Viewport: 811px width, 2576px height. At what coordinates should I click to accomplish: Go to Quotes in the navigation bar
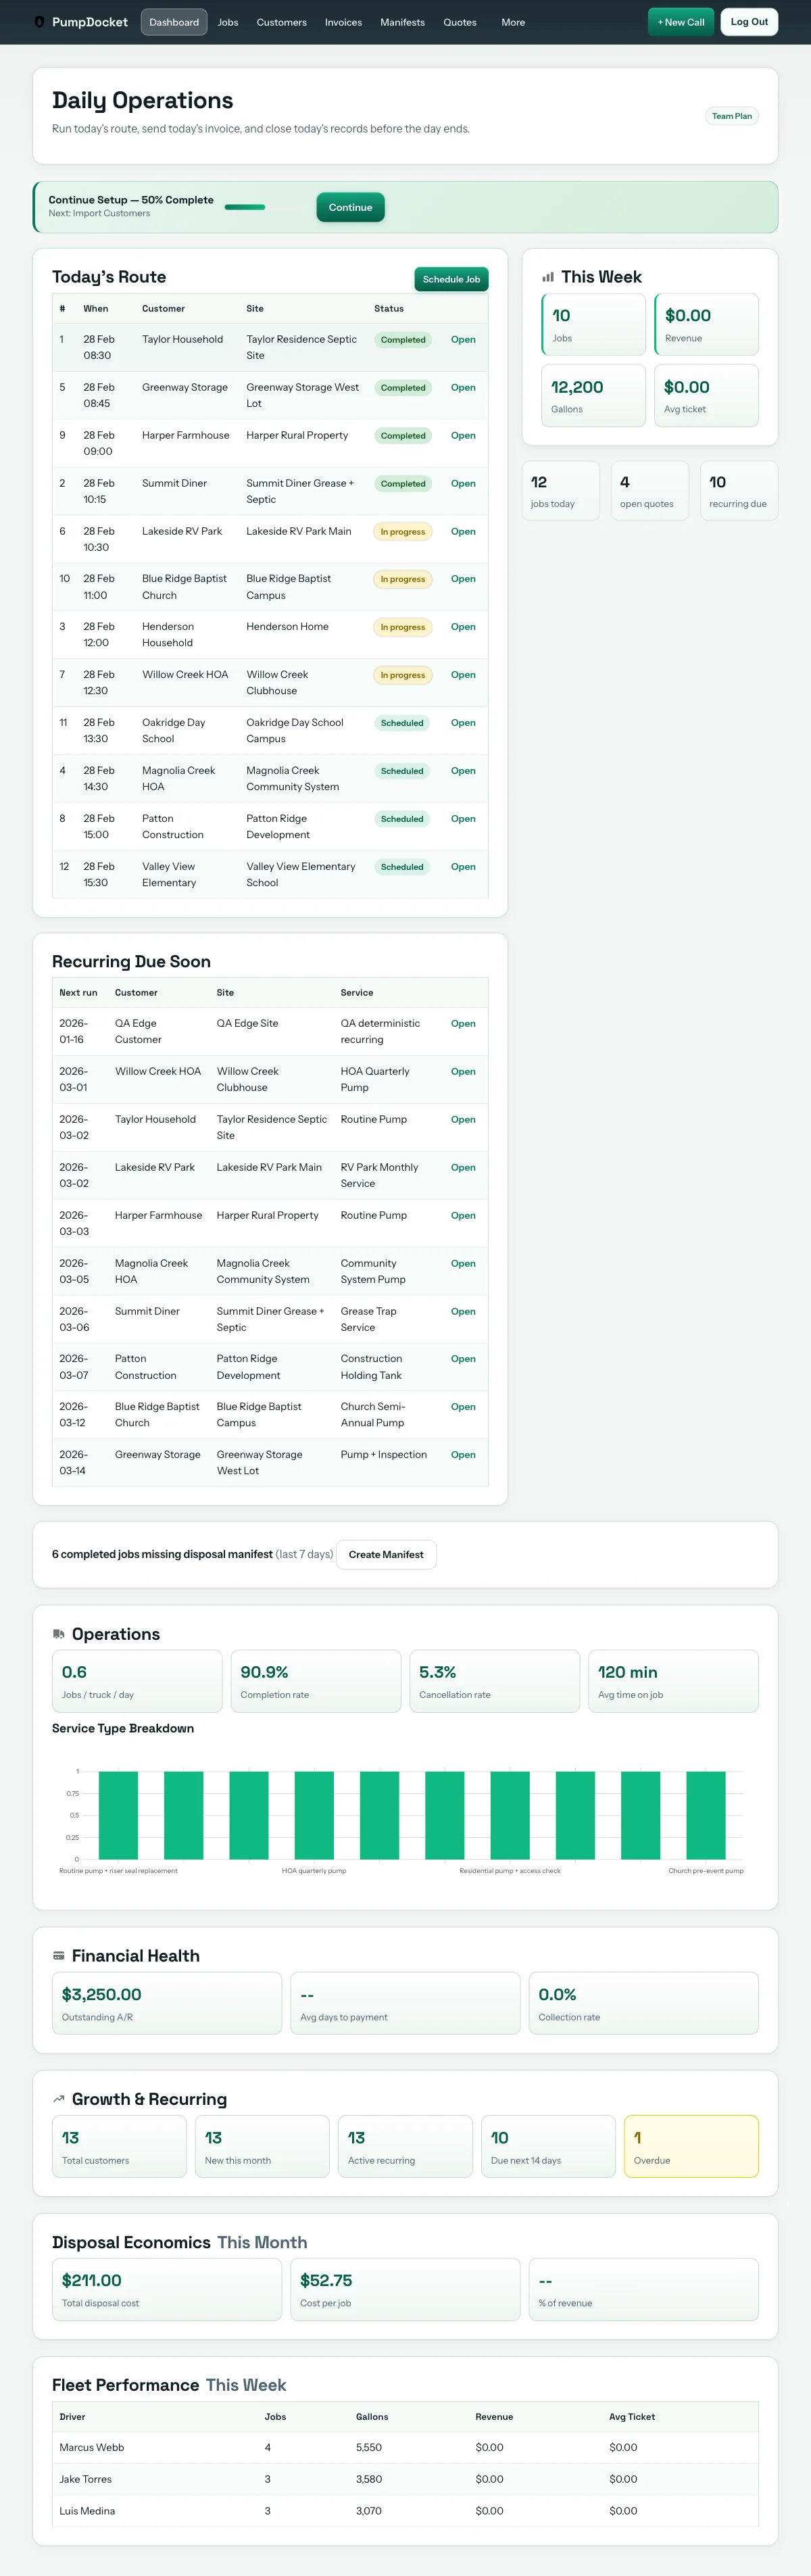(460, 22)
